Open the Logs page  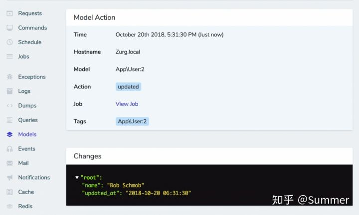(x=24, y=91)
